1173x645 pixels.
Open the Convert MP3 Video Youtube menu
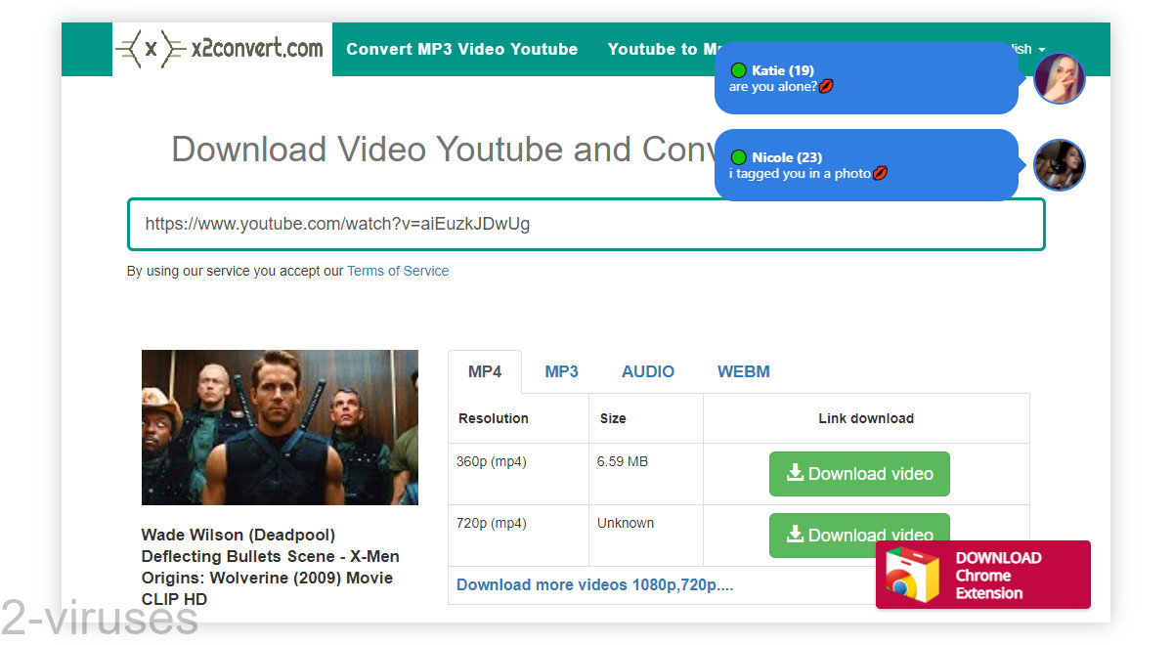click(x=461, y=48)
